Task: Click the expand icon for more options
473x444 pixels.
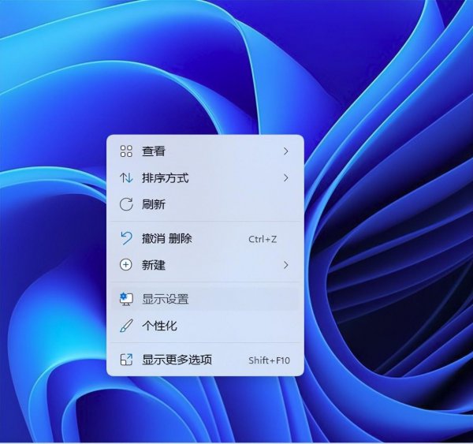Action: [x=126, y=360]
